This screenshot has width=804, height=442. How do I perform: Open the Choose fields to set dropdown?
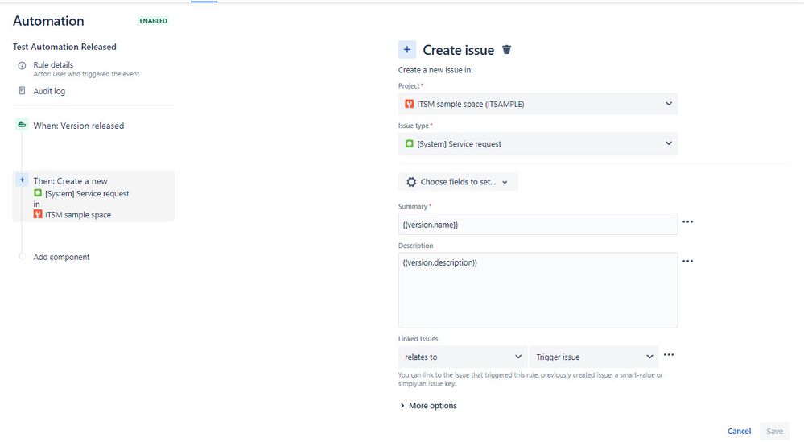point(458,182)
